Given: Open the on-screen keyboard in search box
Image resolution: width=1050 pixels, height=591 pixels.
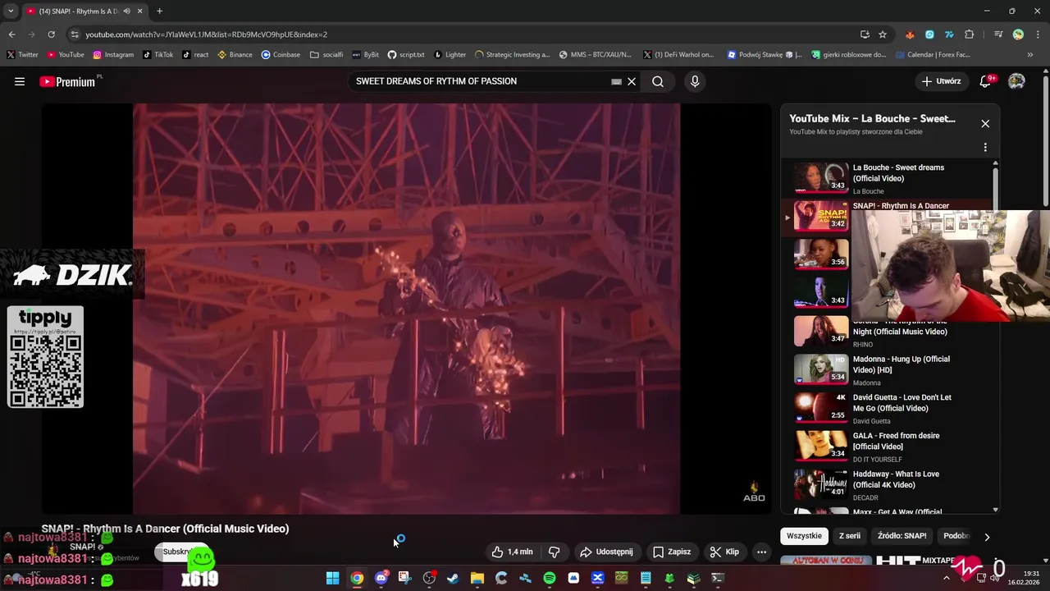Looking at the screenshot, I should tap(616, 81).
